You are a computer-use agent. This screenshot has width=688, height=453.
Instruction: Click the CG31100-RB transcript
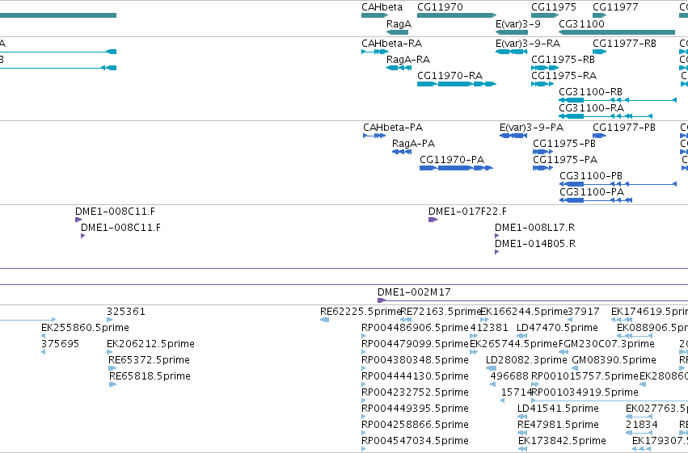[x=618, y=100]
